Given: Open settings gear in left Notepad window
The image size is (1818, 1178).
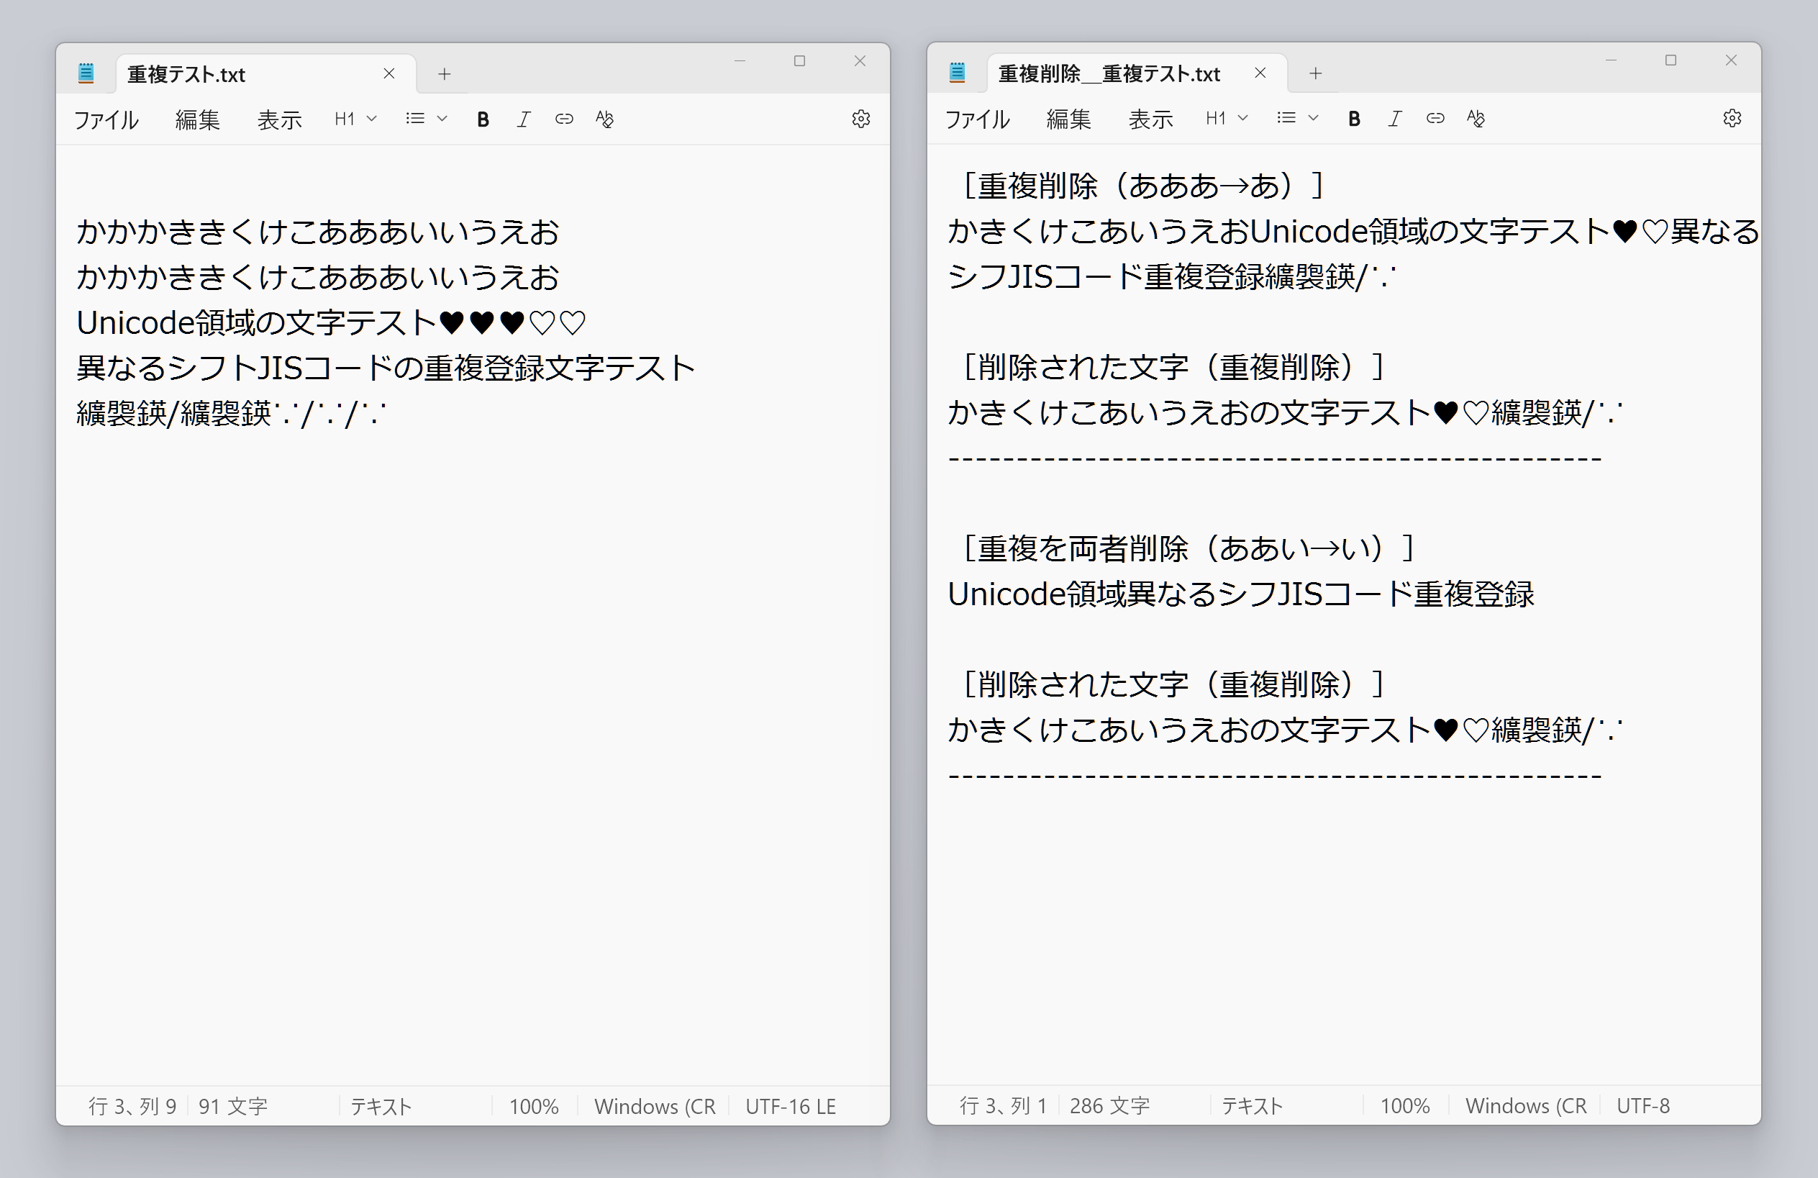Looking at the screenshot, I should 861,119.
